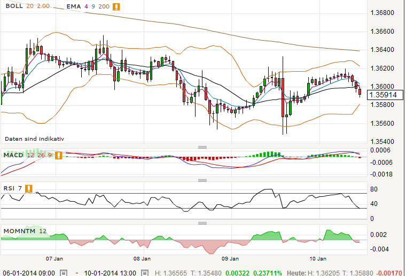The width and height of the screenshot is (406, 276).
Task: Click the percent change 0.23711%
Action: tap(268, 273)
